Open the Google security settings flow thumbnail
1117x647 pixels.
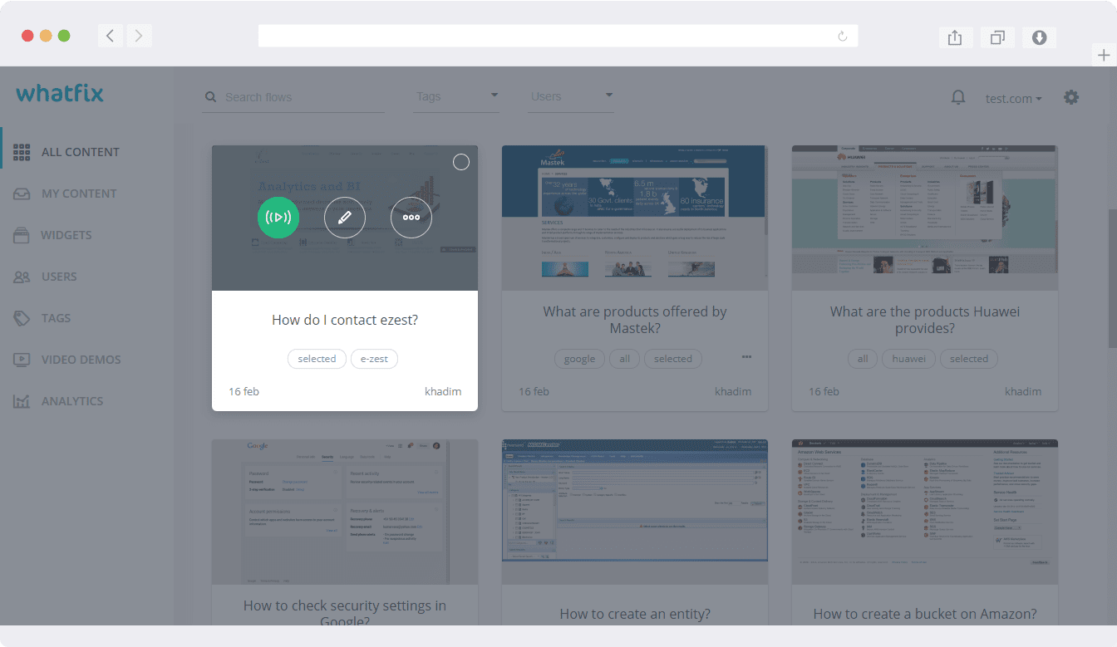(x=345, y=512)
